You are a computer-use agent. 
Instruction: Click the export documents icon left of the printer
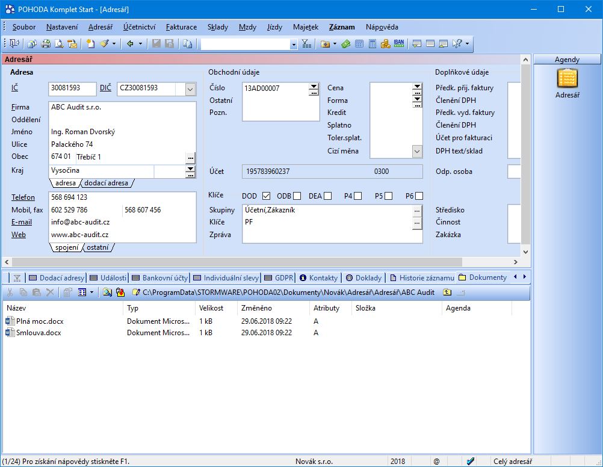(x=32, y=43)
